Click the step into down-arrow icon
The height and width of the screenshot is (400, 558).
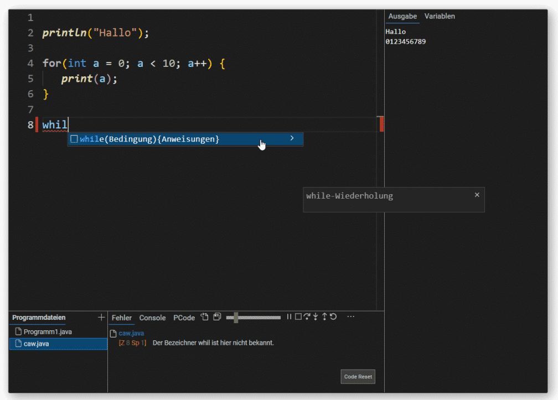[316, 317]
